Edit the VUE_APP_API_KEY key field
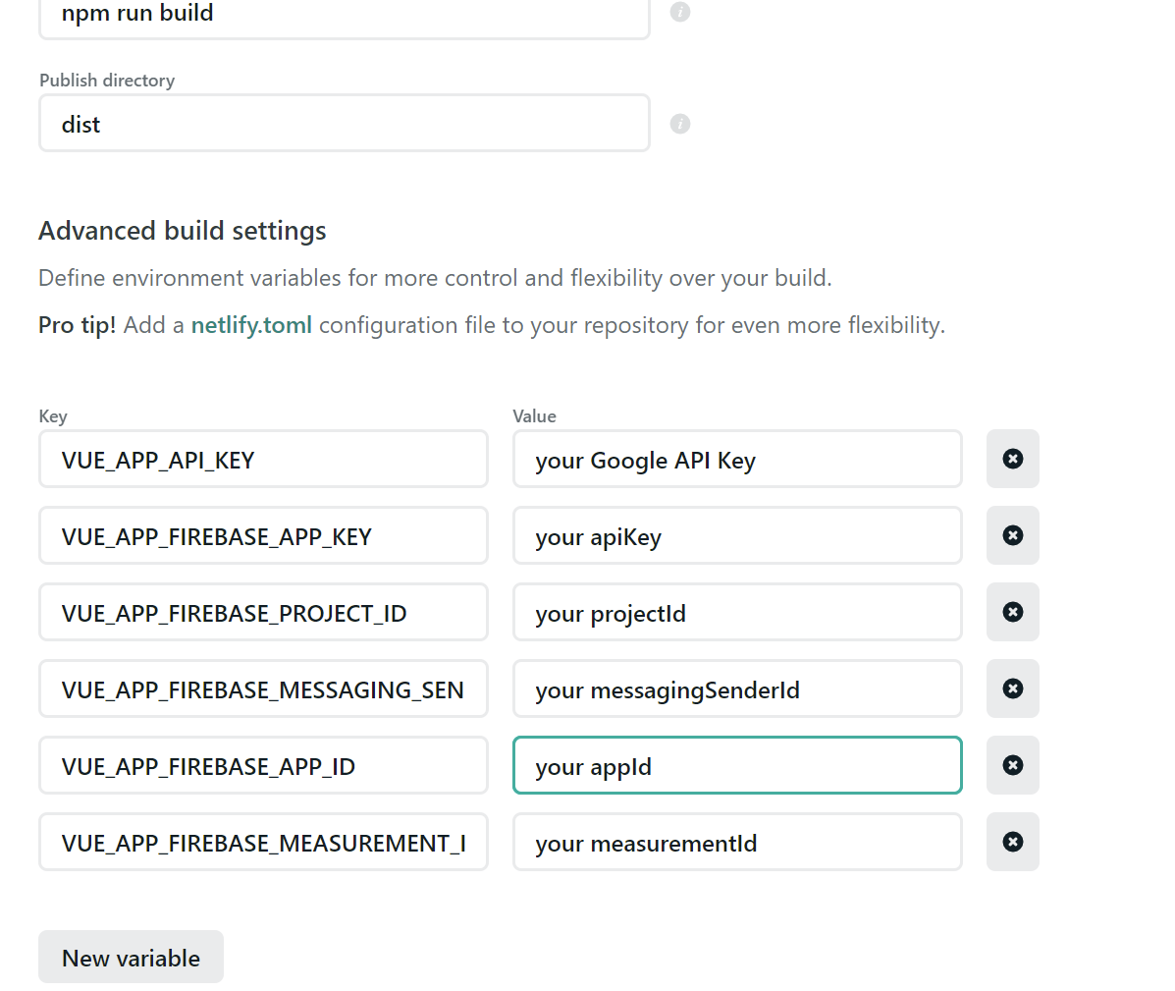Image resolution: width=1175 pixels, height=991 pixels. pyautogui.click(x=263, y=460)
